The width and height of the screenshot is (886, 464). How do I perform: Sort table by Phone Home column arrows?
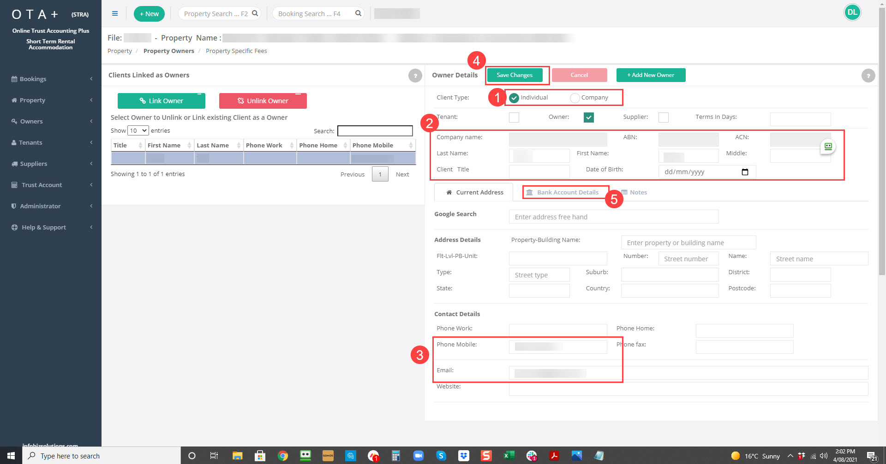coord(345,145)
